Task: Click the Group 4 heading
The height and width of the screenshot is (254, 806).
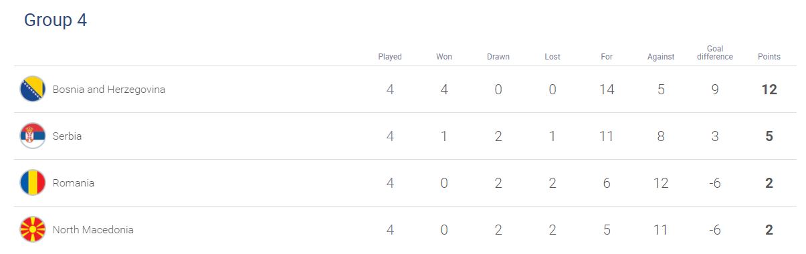Action: [56, 21]
